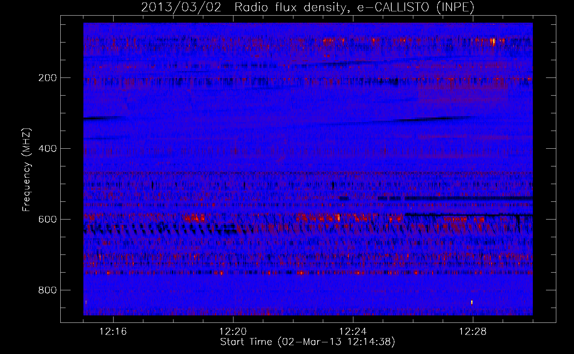This screenshot has height=354, width=574.
Task: Click the 600 frequency tick label
Action: 48,219
